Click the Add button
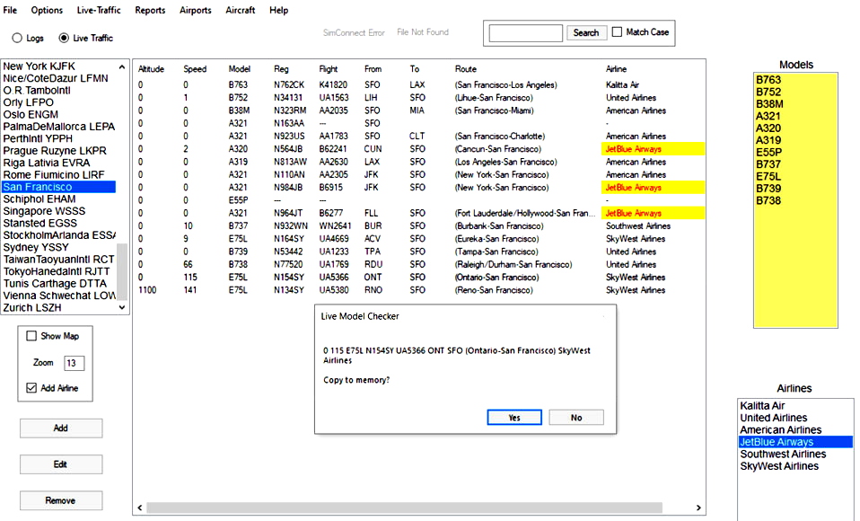Viewport: 860px width, 521px height. (x=60, y=428)
